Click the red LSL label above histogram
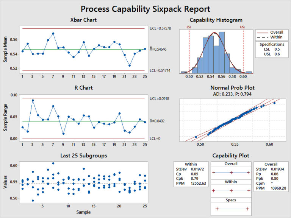The width and height of the screenshot is (291, 218). click(189, 27)
